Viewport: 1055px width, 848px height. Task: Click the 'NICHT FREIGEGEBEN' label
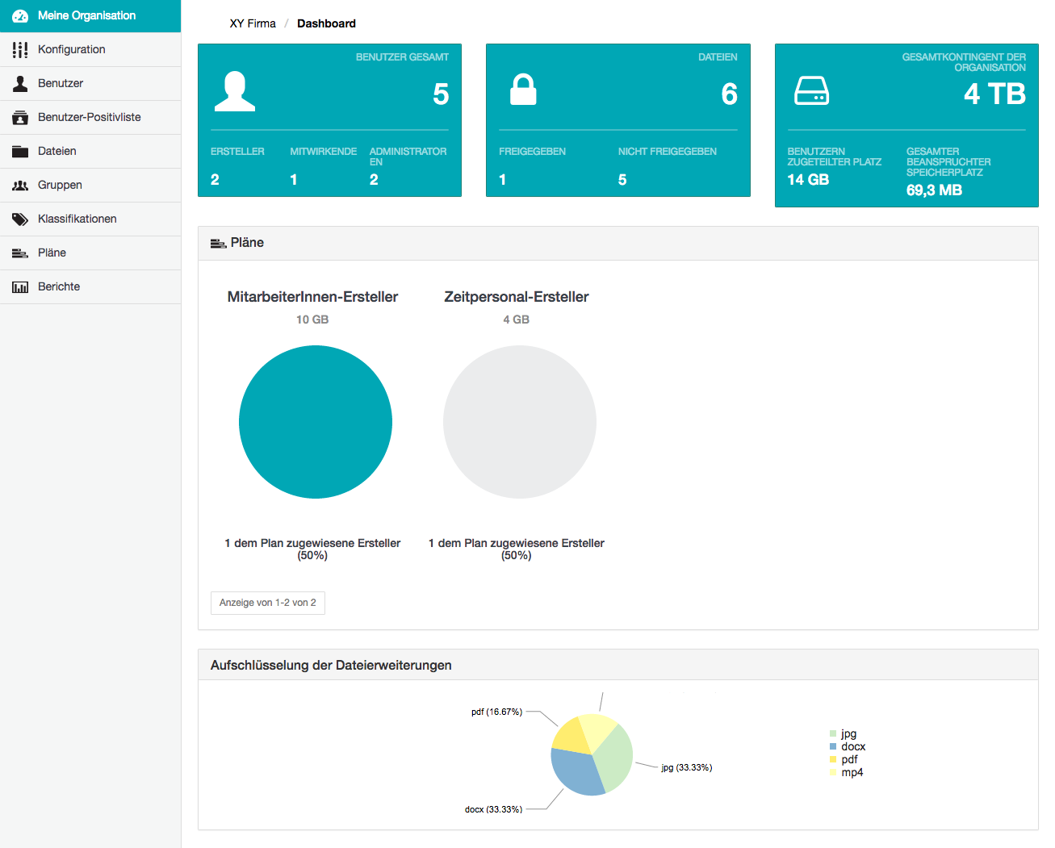[668, 152]
